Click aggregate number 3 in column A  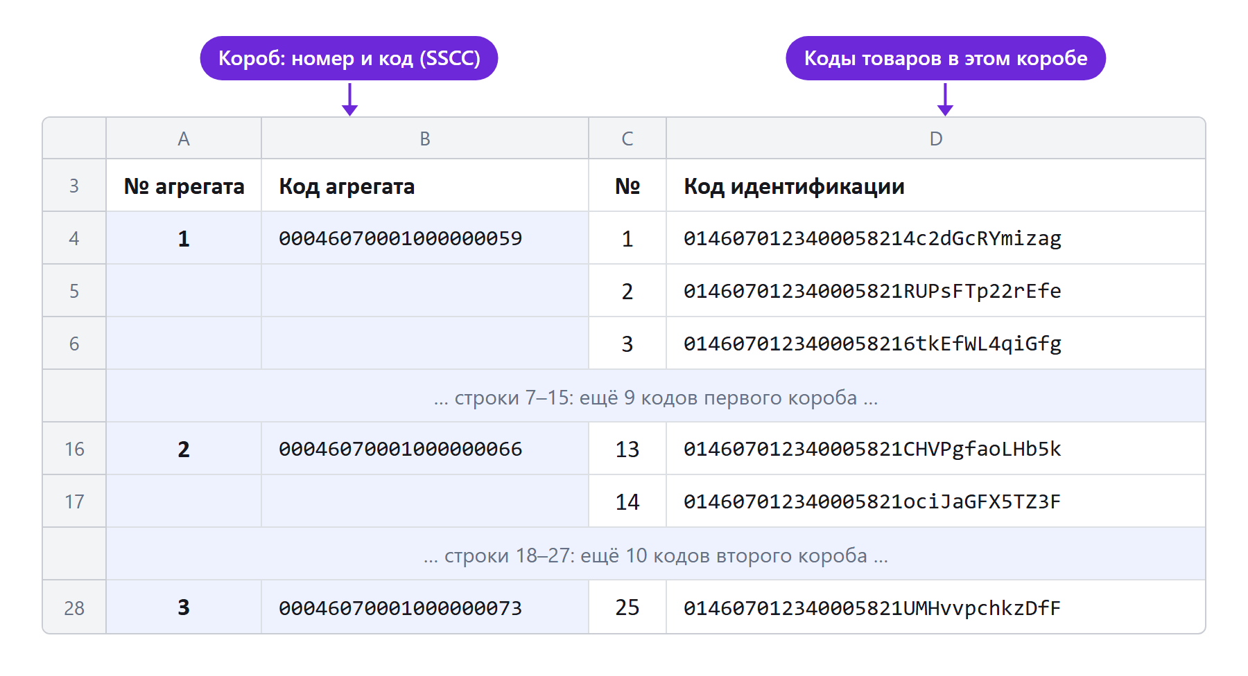click(184, 607)
